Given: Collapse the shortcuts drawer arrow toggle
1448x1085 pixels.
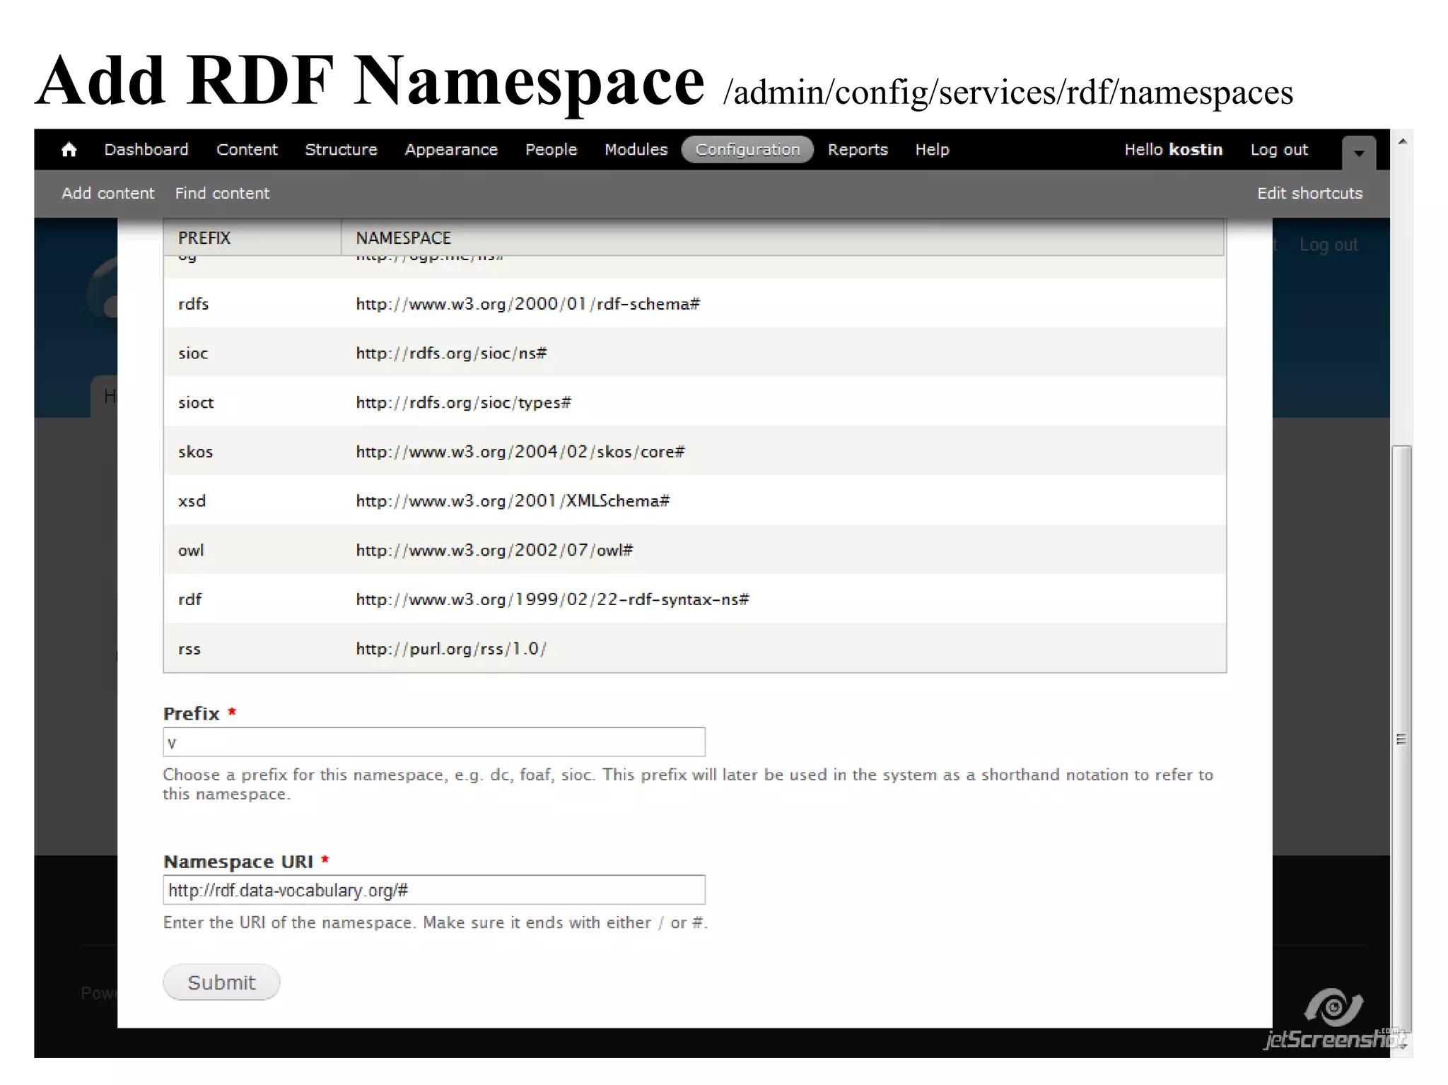Looking at the screenshot, I should [1358, 153].
